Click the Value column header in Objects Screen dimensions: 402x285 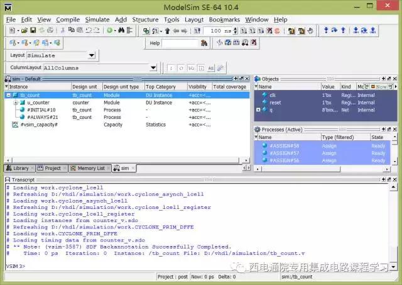(330, 87)
